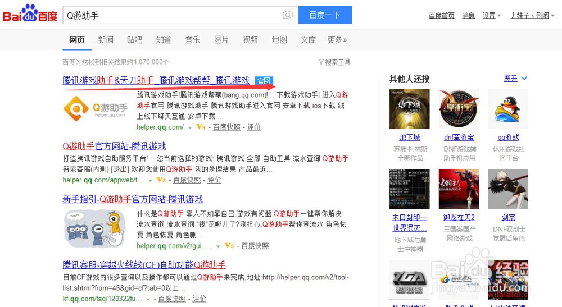Click V3 badge beside helper.qq.com/v2/gui URL
The image size is (562, 307).
coord(229,246)
